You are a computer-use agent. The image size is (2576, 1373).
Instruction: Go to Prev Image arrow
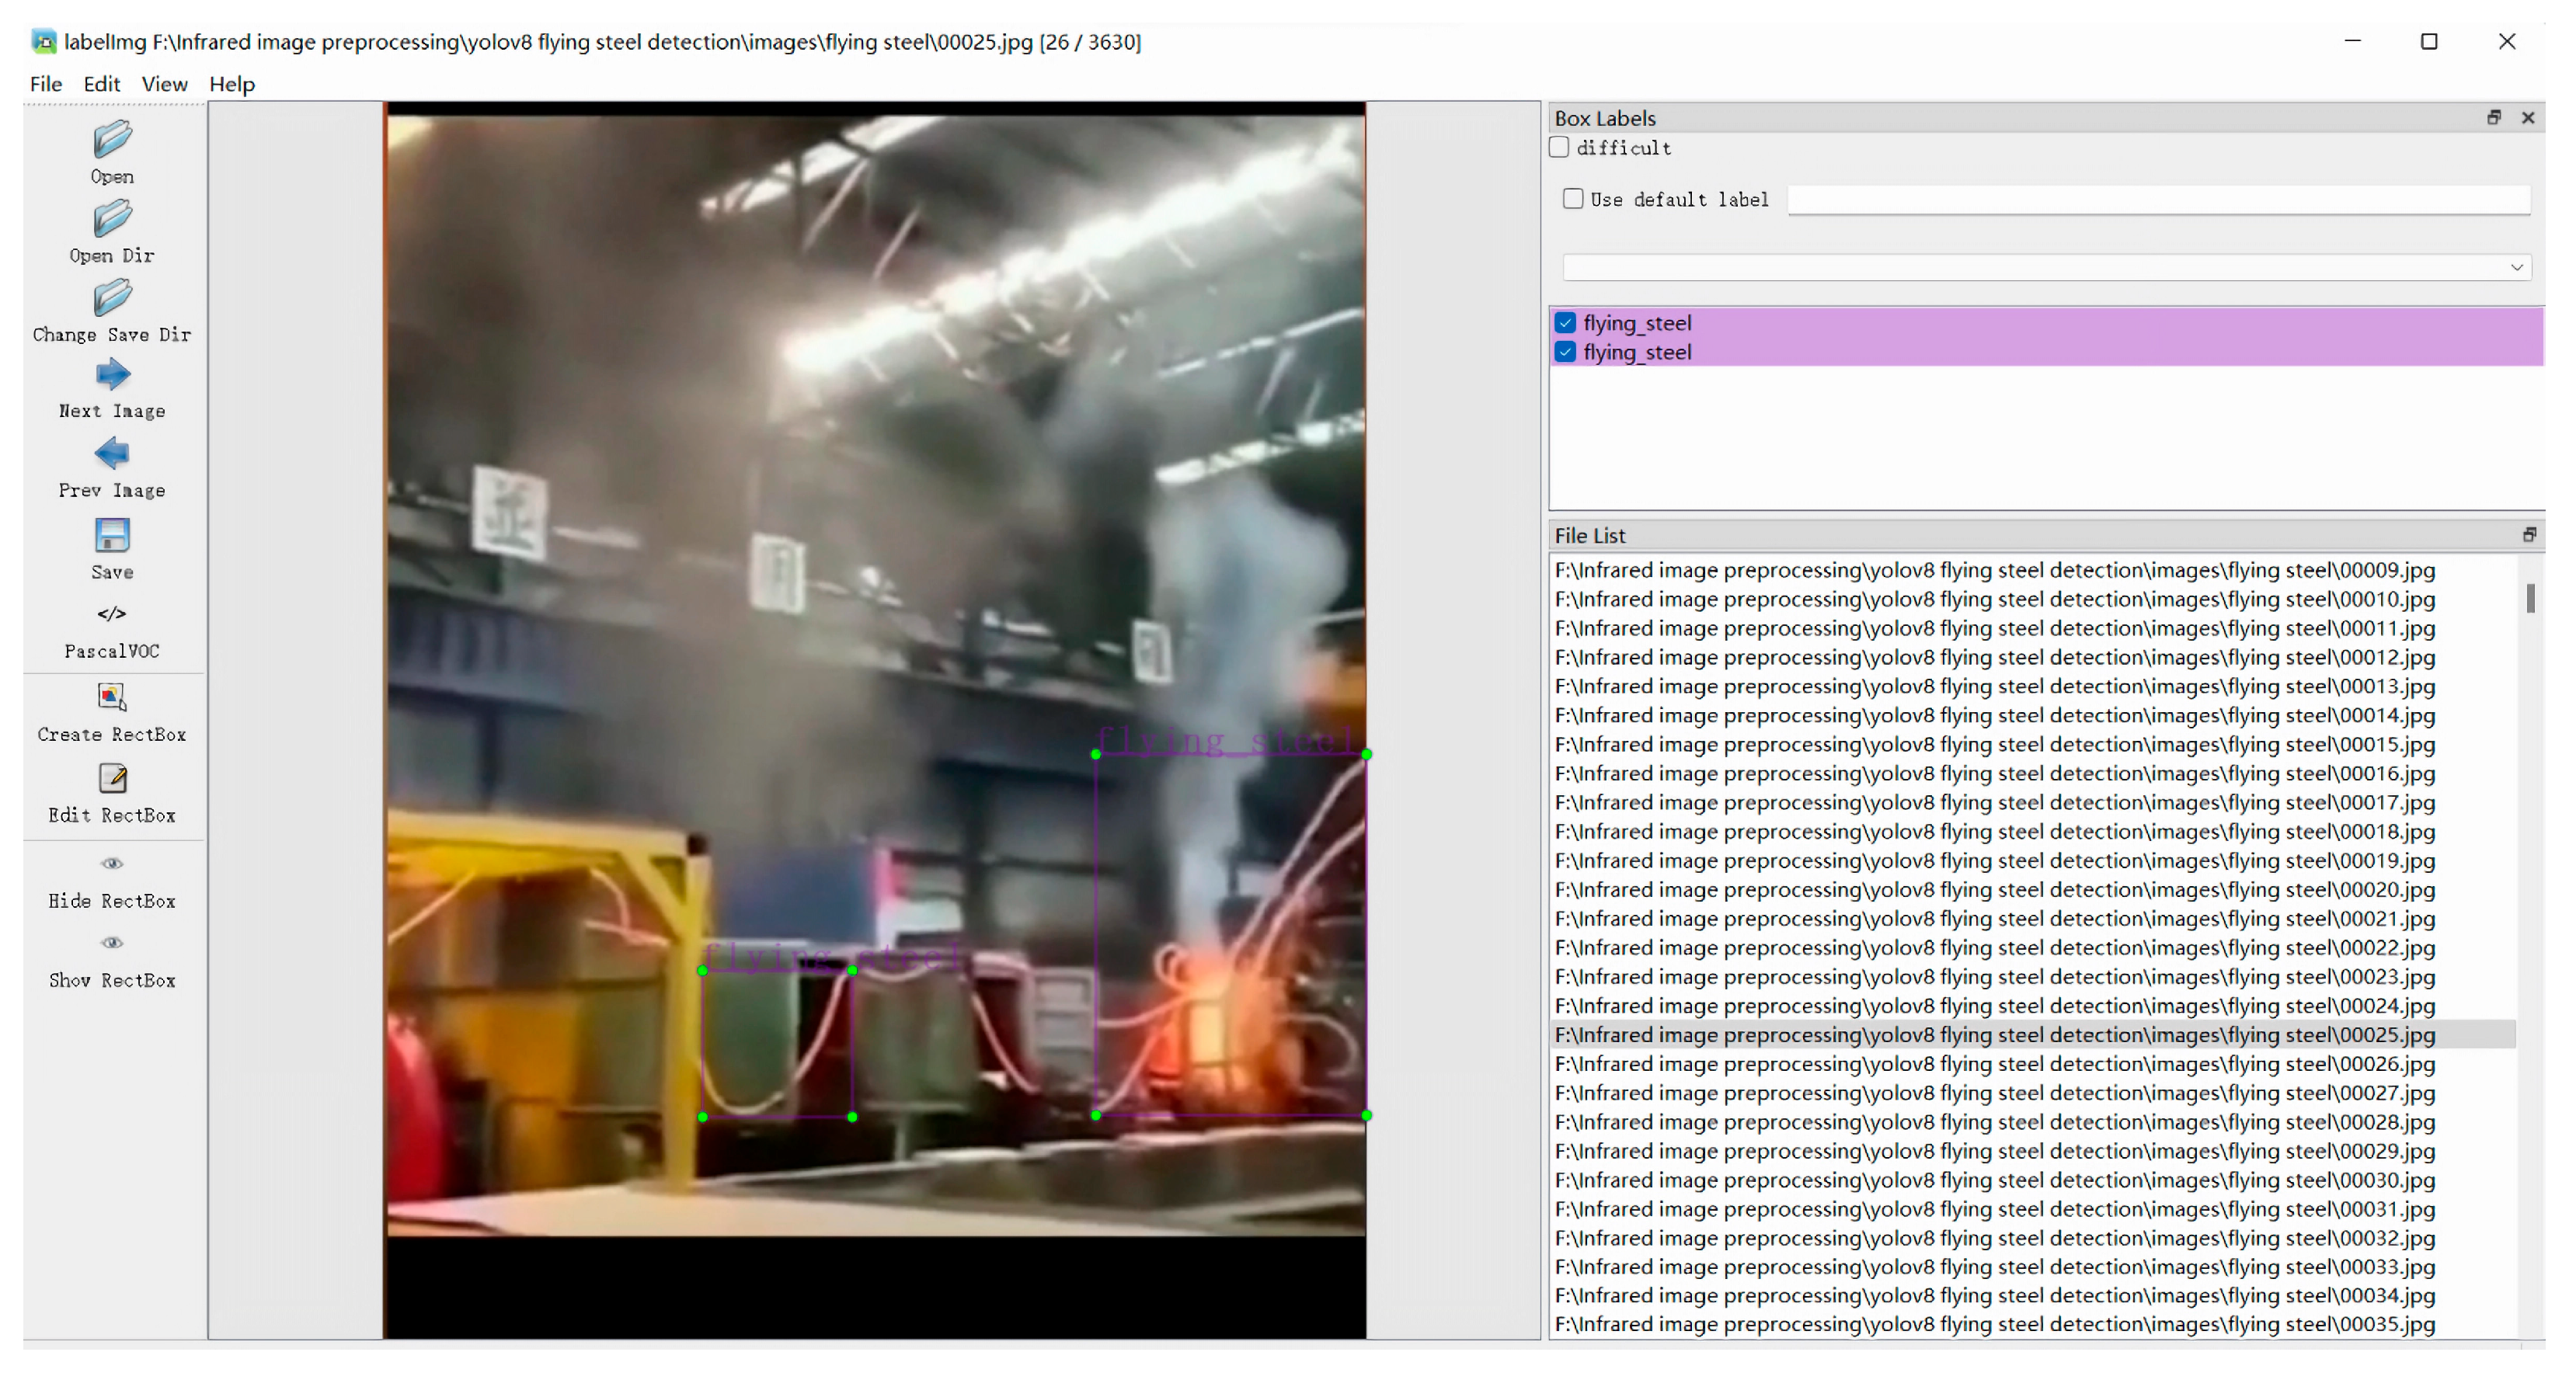[x=112, y=454]
